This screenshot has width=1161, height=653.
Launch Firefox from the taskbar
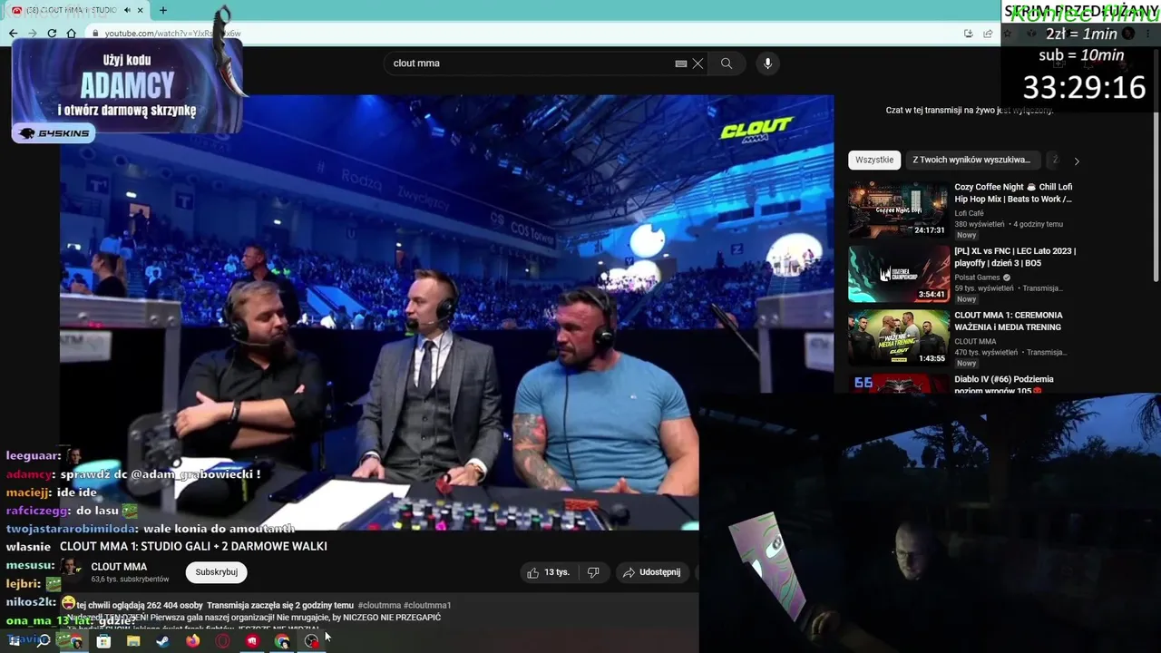(x=192, y=641)
